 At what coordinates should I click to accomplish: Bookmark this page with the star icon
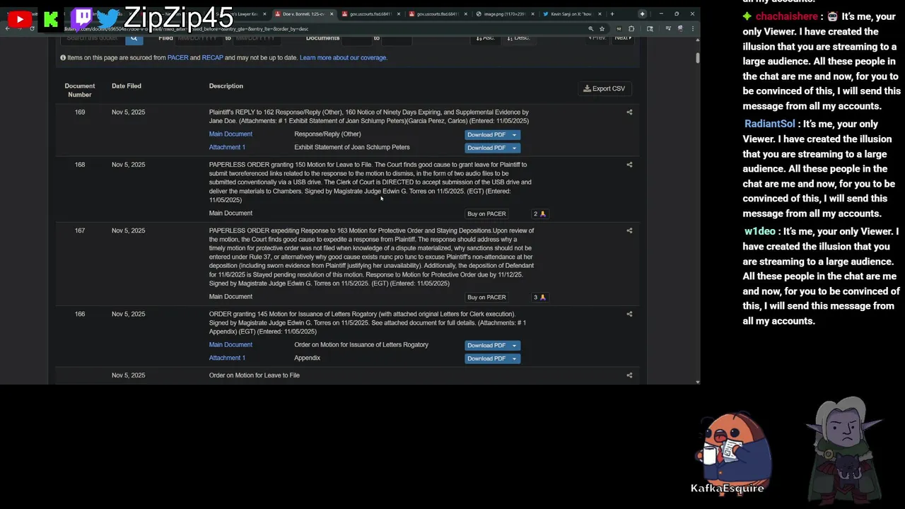pyautogui.click(x=602, y=29)
